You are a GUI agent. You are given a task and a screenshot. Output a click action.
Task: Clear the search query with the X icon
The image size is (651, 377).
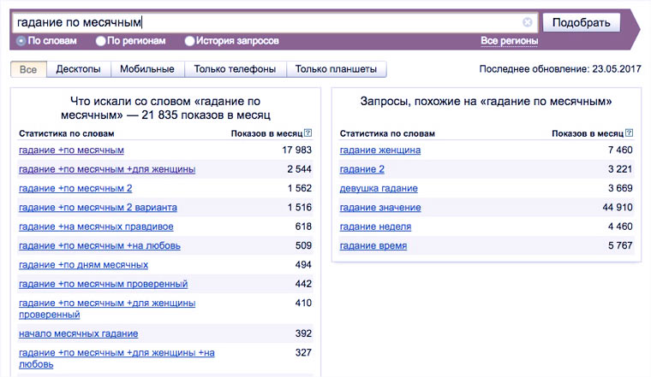pyautogui.click(x=528, y=22)
